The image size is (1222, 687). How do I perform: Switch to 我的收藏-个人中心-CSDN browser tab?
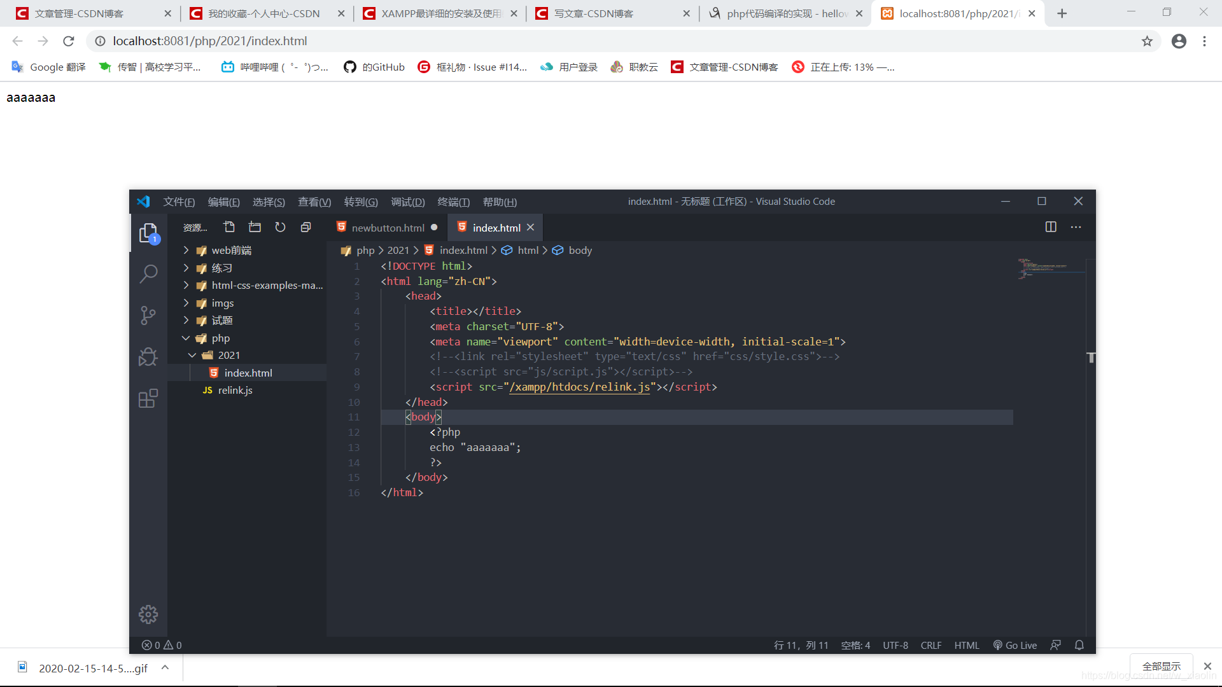point(267,13)
